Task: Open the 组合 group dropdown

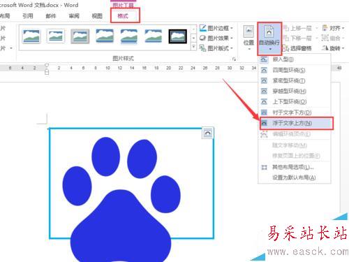Action: tap(333, 38)
